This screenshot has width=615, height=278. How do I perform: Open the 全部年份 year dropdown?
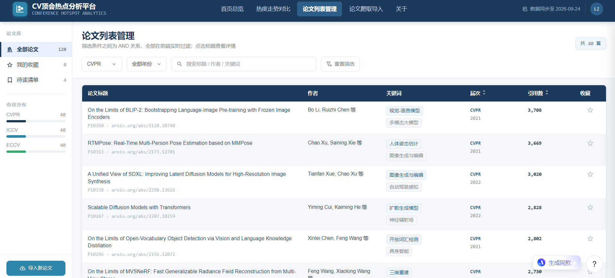tap(147, 64)
